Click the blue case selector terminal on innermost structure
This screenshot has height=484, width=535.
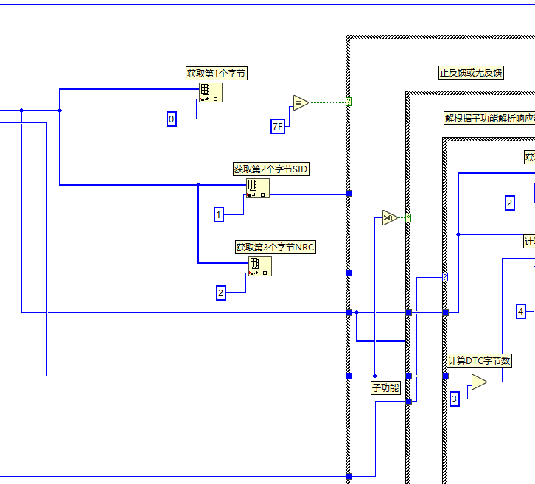click(x=445, y=277)
